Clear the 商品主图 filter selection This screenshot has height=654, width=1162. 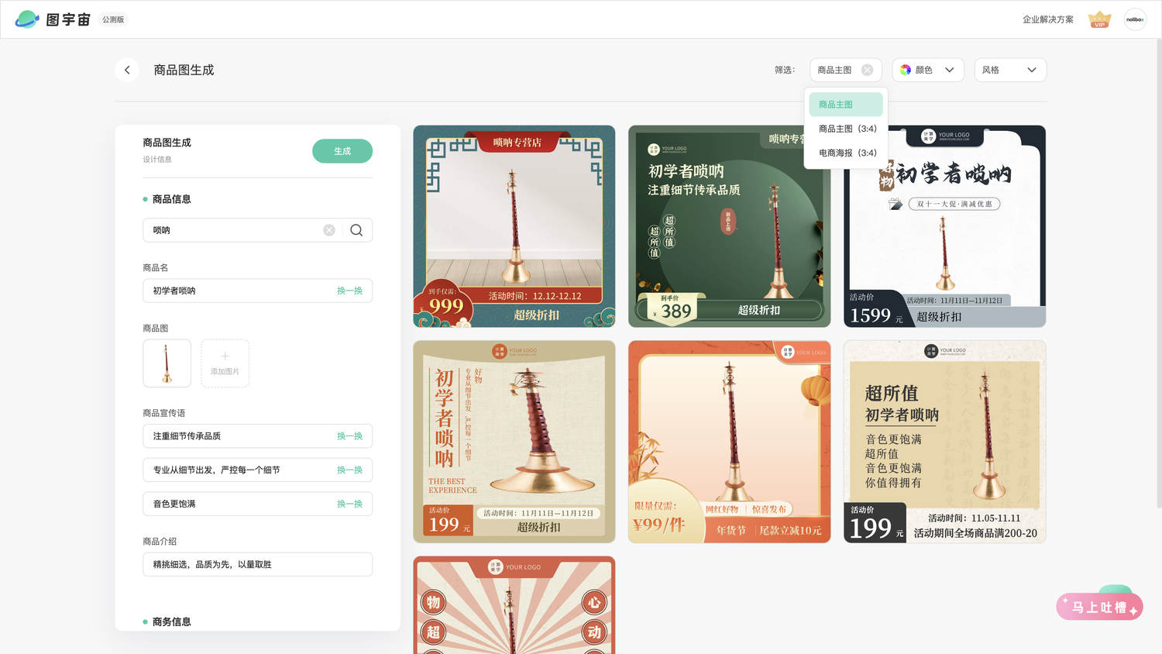867,70
